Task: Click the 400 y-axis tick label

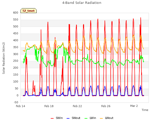Action: point(16,40)
